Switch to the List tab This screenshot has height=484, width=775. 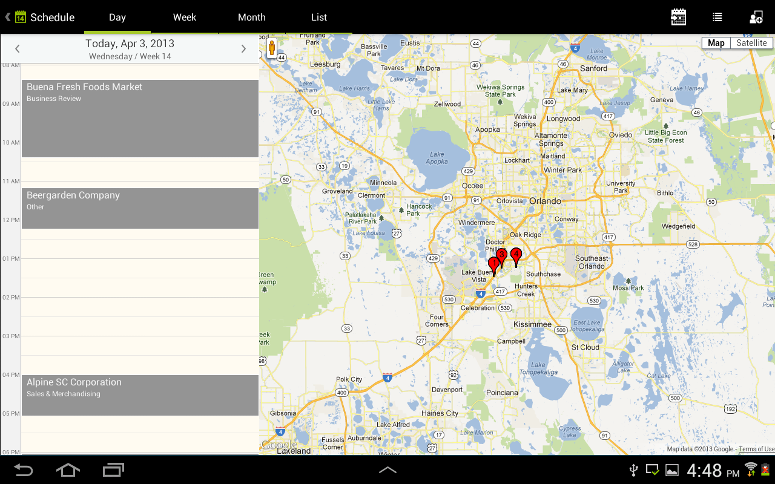click(319, 17)
